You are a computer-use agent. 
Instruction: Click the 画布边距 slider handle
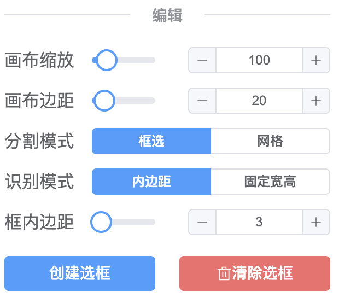[104, 101]
